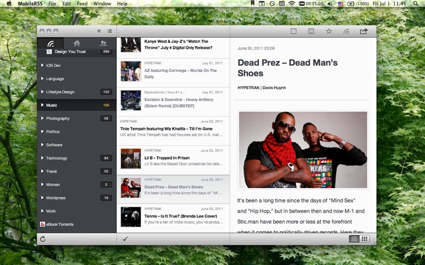This screenshot has height=265, width=425.
Task: Click the bookmark icon in menu bar
Action: (x=252, y=3)
